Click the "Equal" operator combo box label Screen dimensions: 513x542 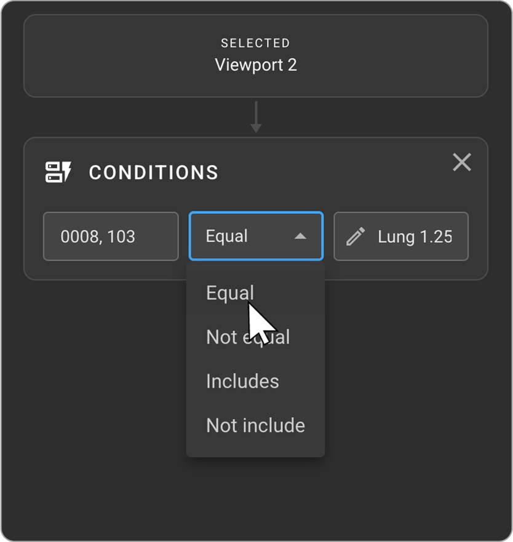[x=227, y=237]
